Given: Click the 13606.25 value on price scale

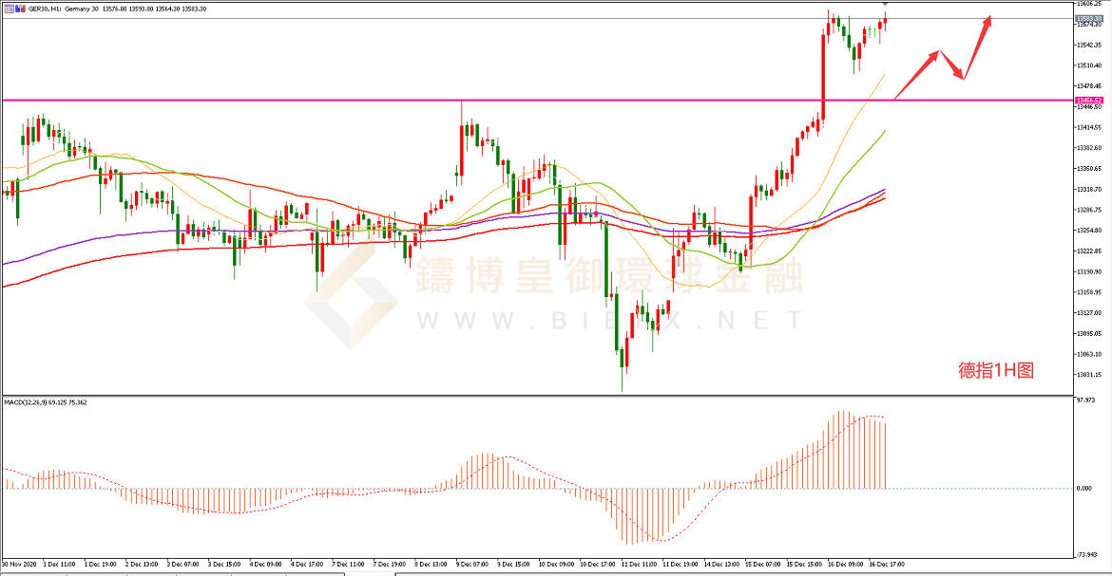Looking at the screenshot, I should click(x=1088, y=5).
